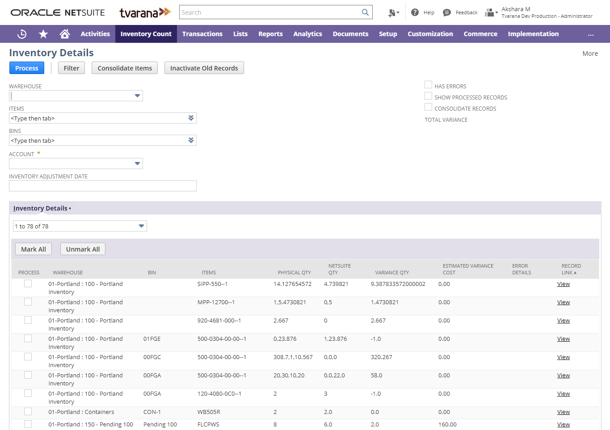The image size is (610, 430).
Task: Tick the Process checkbox for SIPP-550--1
Action: [x=28, y=284]
